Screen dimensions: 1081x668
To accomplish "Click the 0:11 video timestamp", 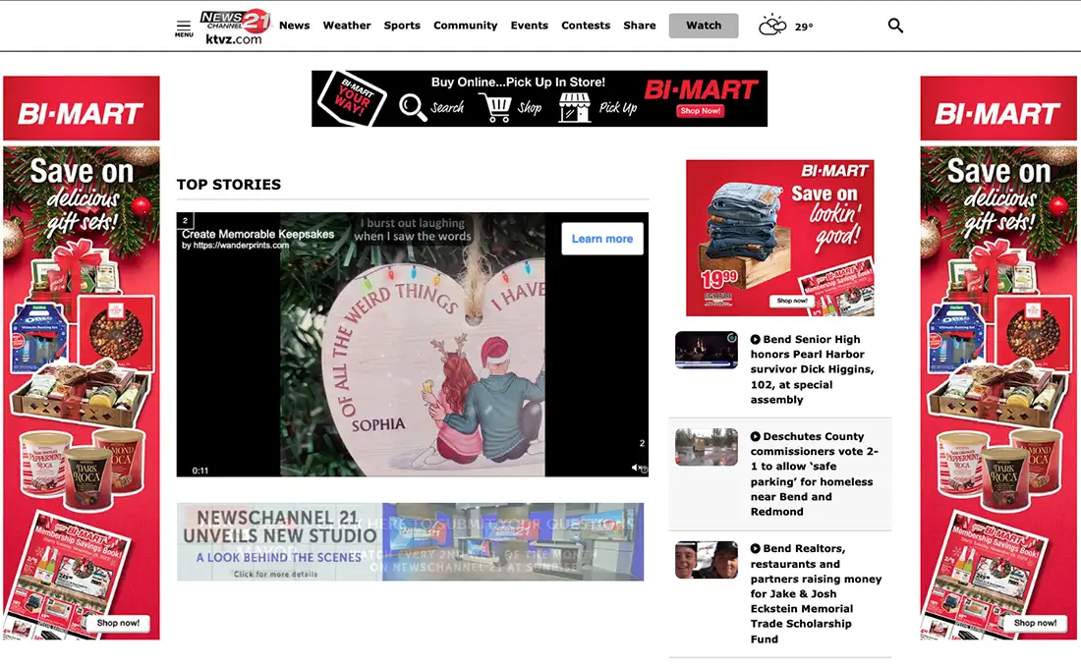I will 199,471.
